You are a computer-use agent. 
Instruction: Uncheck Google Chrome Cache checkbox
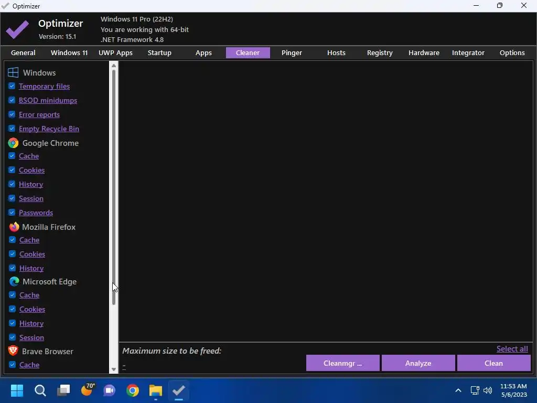pos(12,156)
